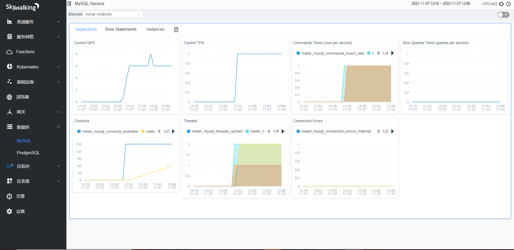Toggle the meter_mysql_connects_available legend in Connects chart
This screenshot has width=514, height=250.
pyautogui.click(x=107, y=131)
